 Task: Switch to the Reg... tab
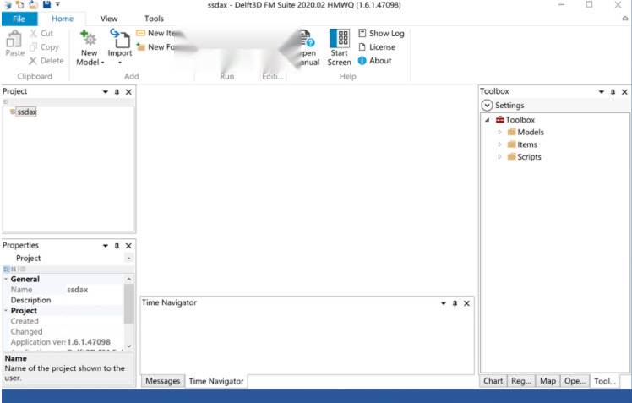[x=520, y=381]
